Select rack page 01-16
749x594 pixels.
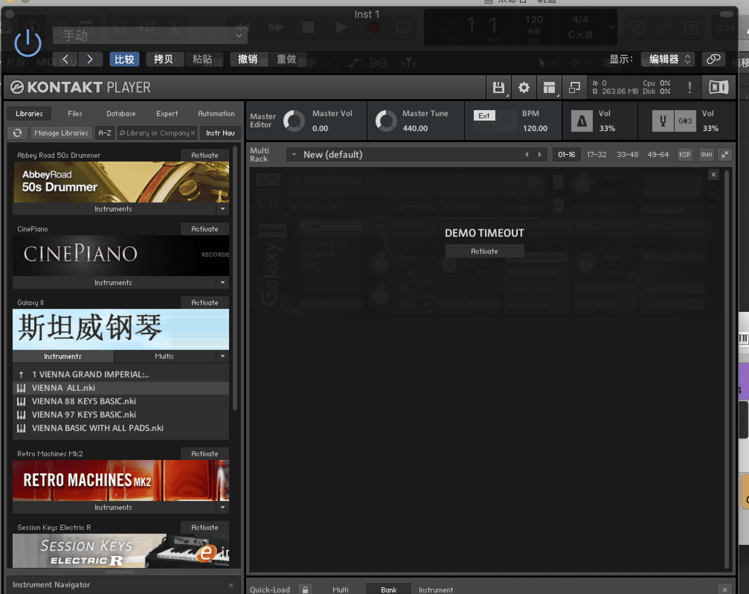click(566, 155)
